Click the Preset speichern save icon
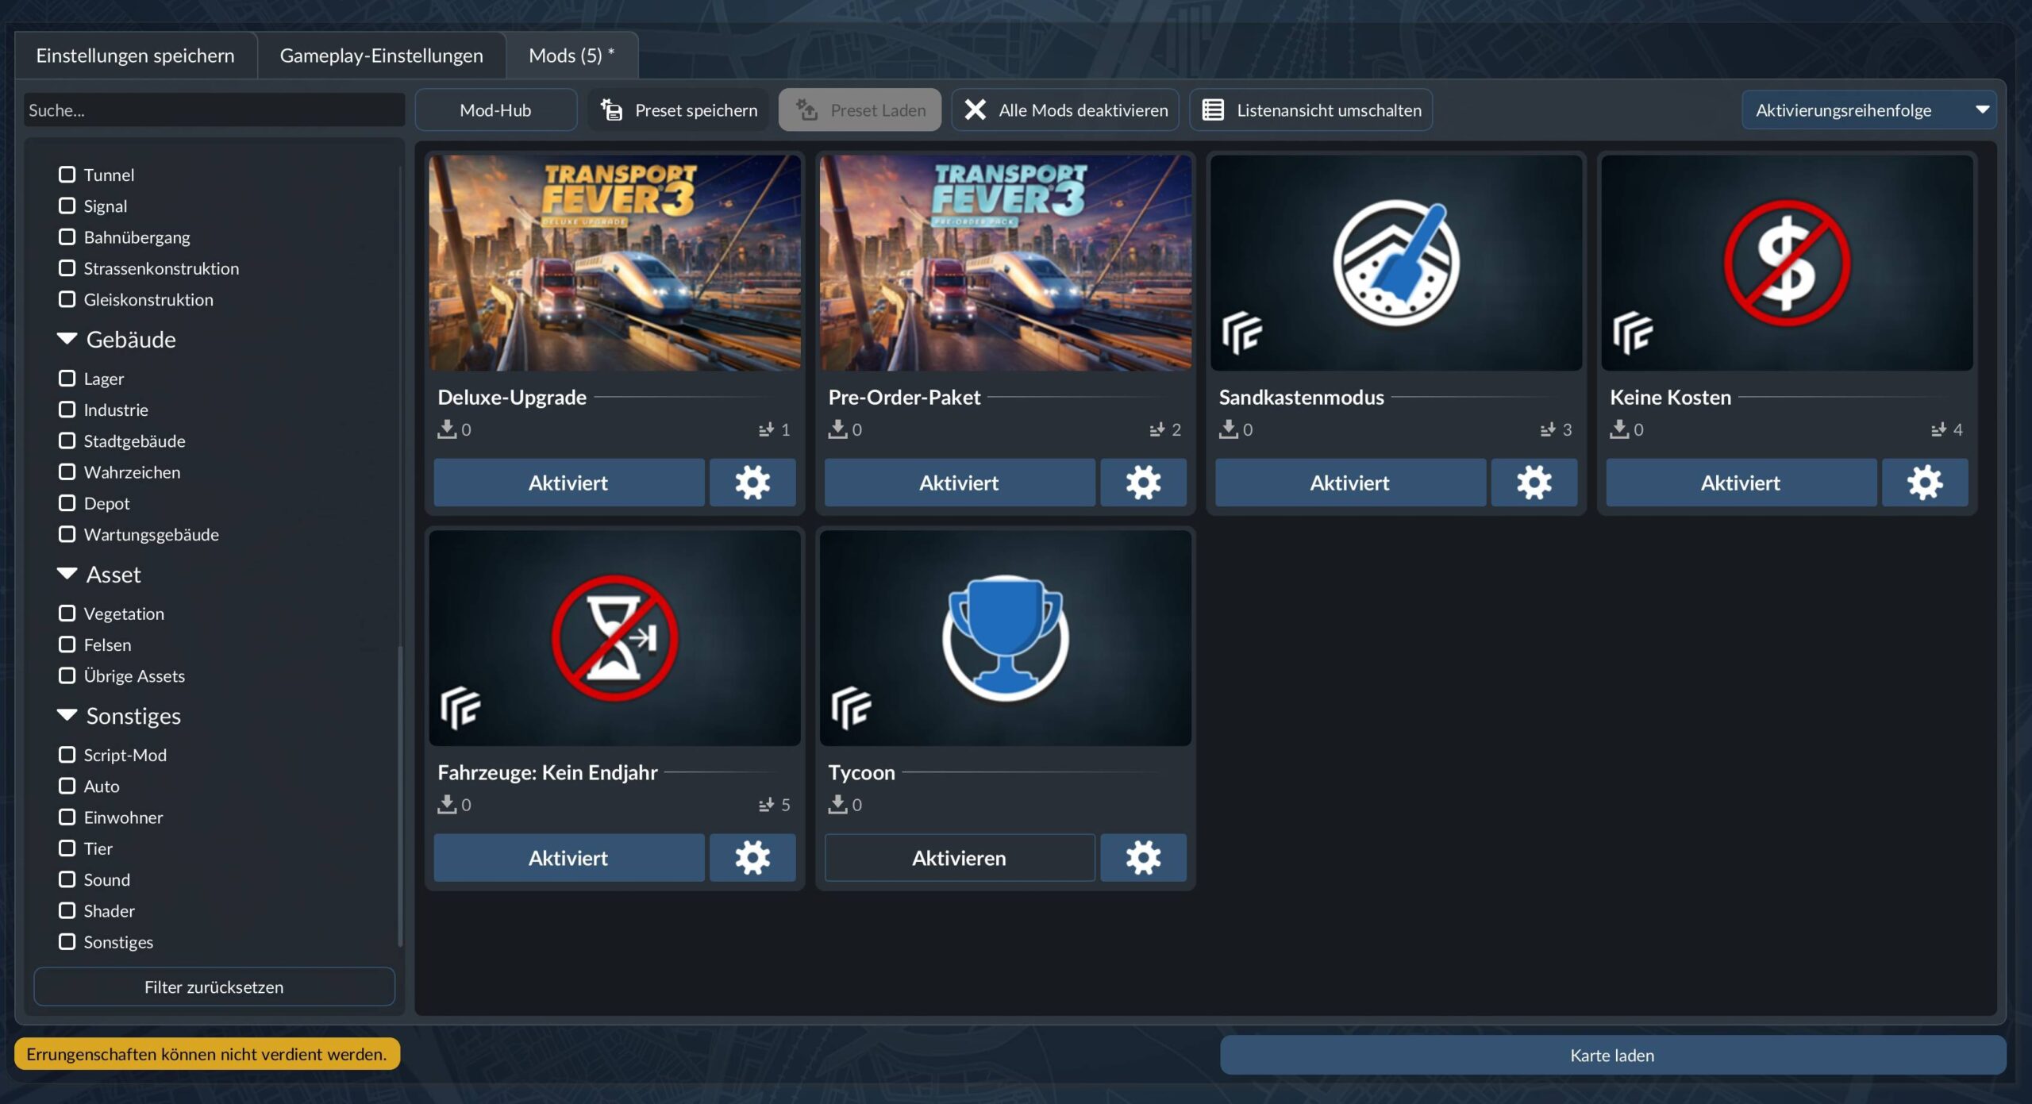 pos(611,110)
